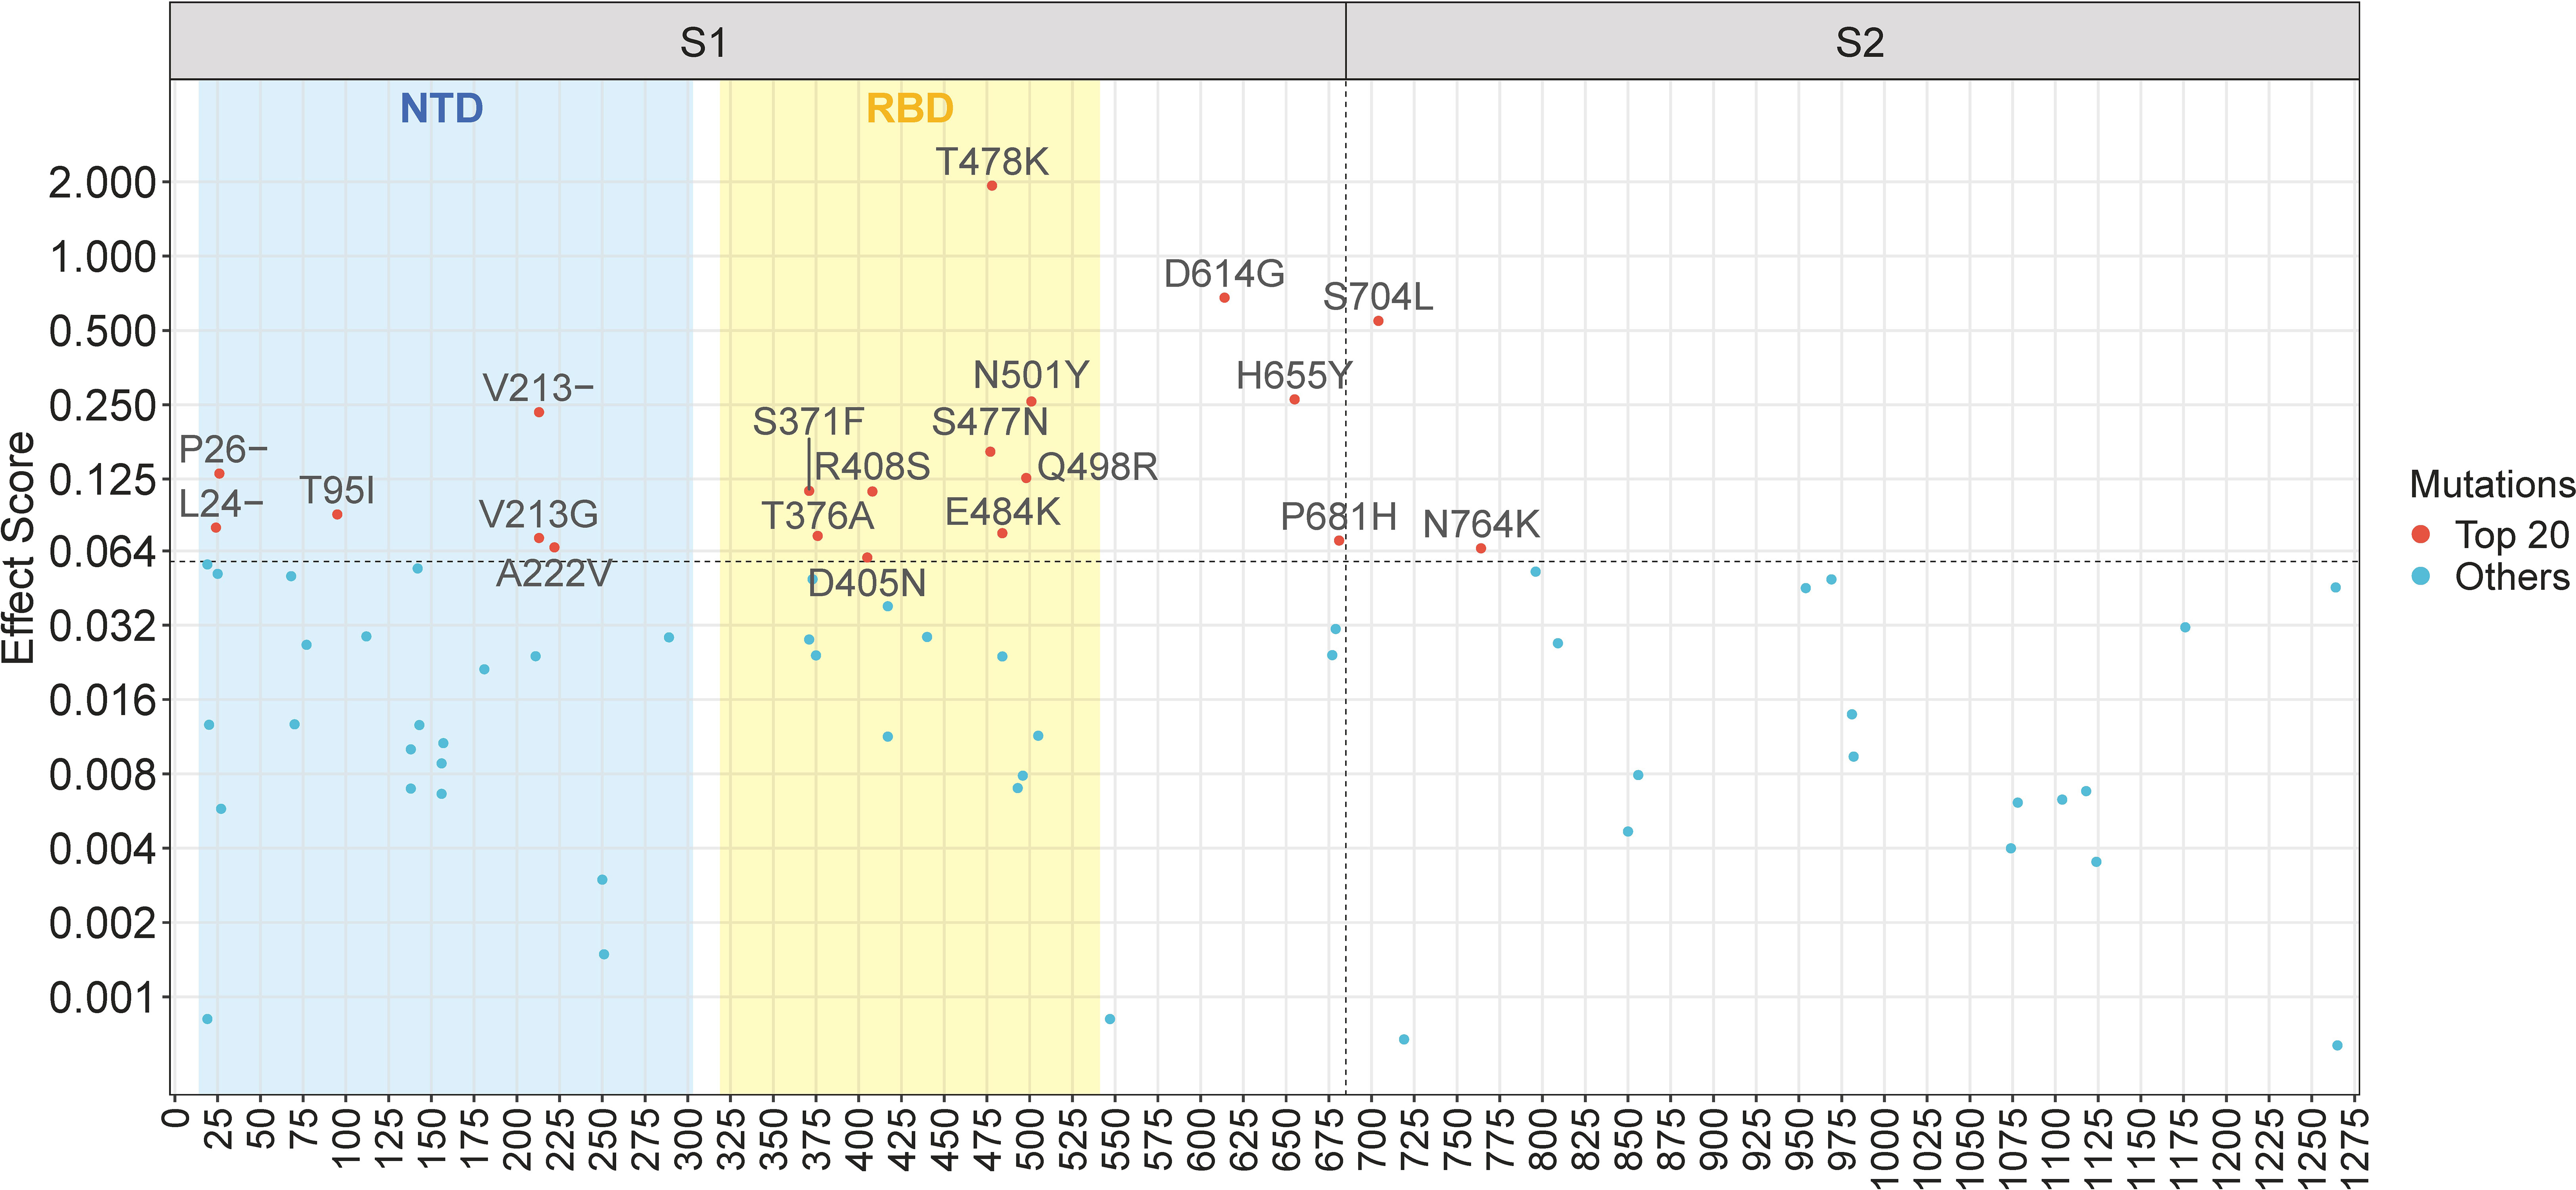The width and height of the screenshot is (2576, 1190).
Task: Click the Others legend text
Action: click(2512, 577)
